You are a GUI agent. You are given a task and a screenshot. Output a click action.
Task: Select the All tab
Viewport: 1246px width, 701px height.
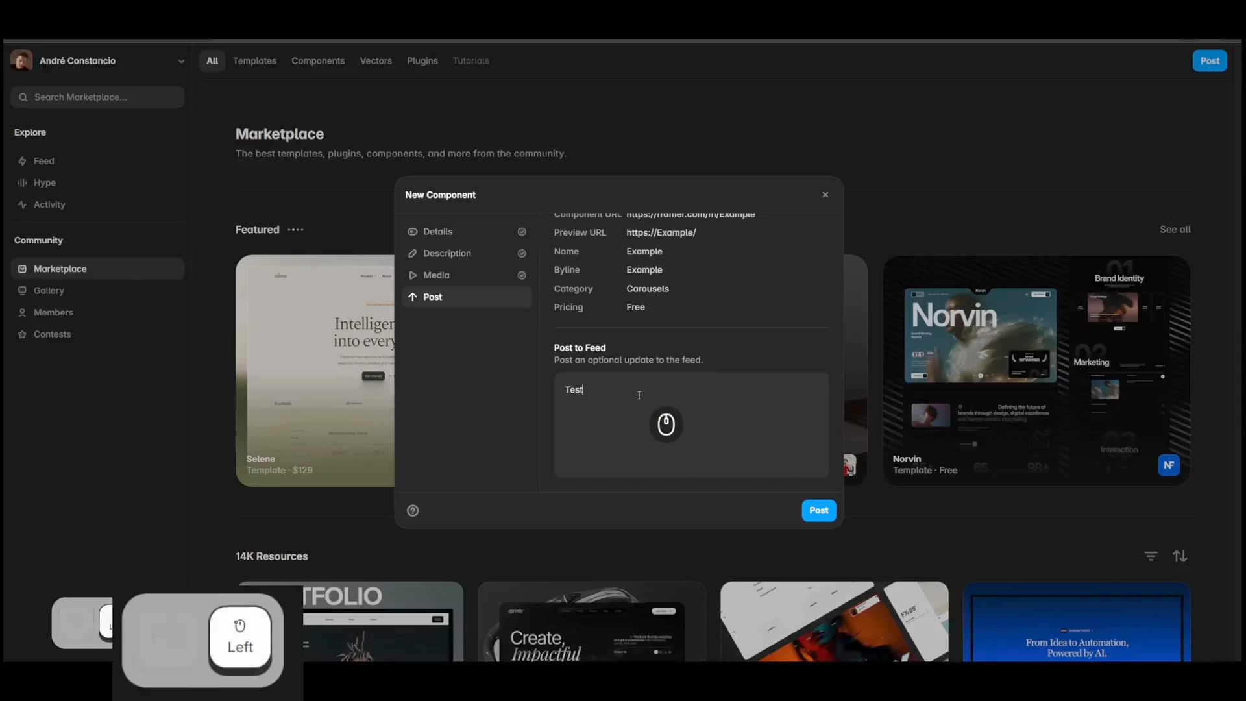(x=212, y=61)
